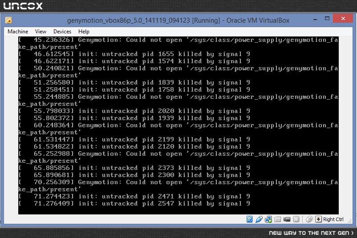Viewport: 357px width, 238px height.
Task: Click the log line with pid 2373
Action: tap(134, 168)
